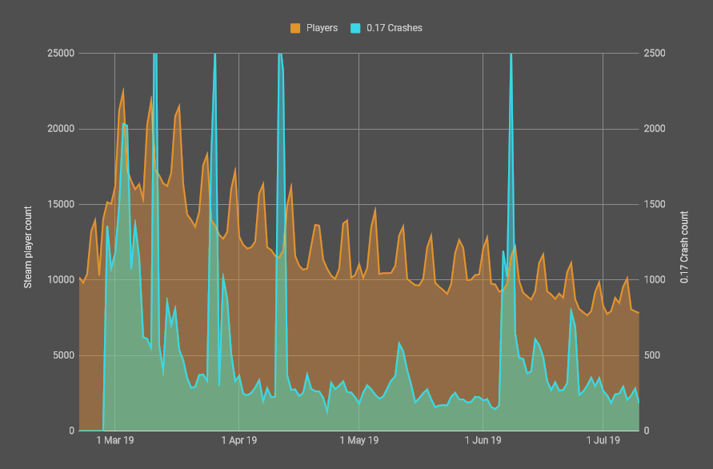Toggle the 0.17 Crashes series legend label
This screenshot has width=713, height=469.
(394, 28)
